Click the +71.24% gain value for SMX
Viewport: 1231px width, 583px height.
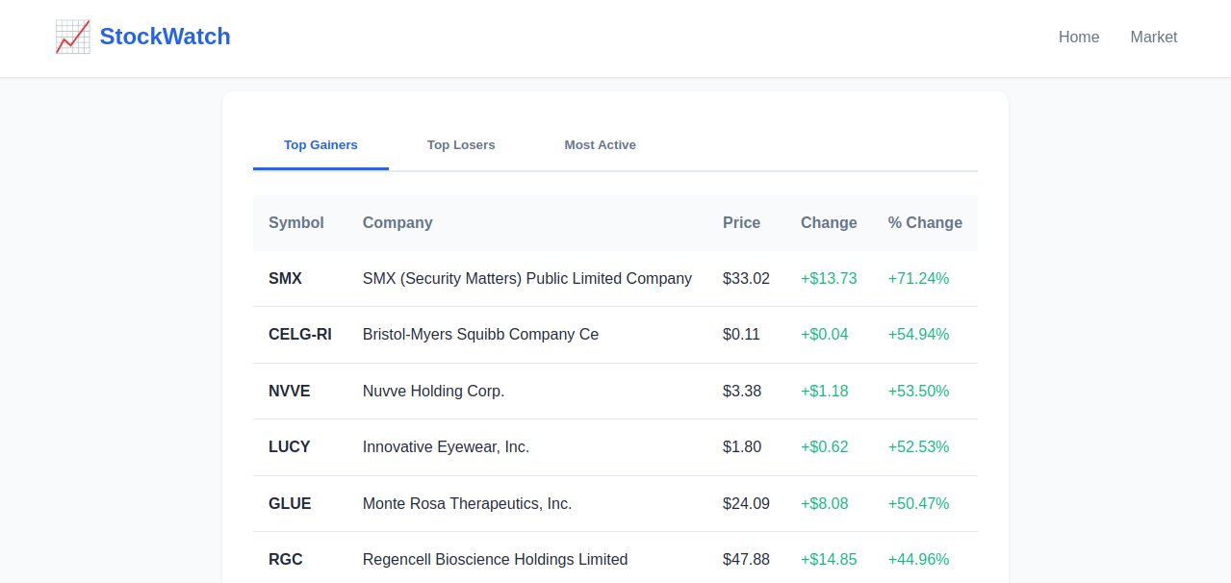point(918,278)
